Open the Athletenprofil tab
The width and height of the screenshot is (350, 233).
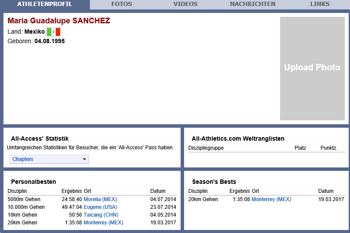tap(45, 4)
